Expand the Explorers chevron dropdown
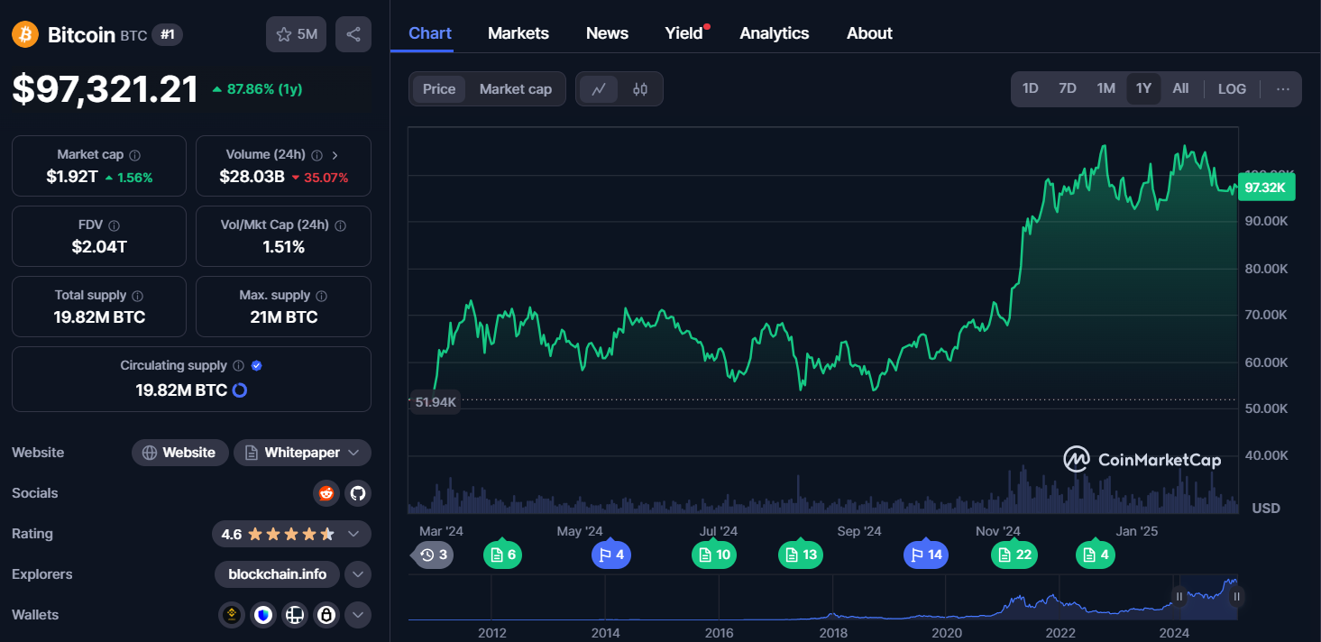The image size is (1321, 642). pyautogui.click(x=358, y=574)
